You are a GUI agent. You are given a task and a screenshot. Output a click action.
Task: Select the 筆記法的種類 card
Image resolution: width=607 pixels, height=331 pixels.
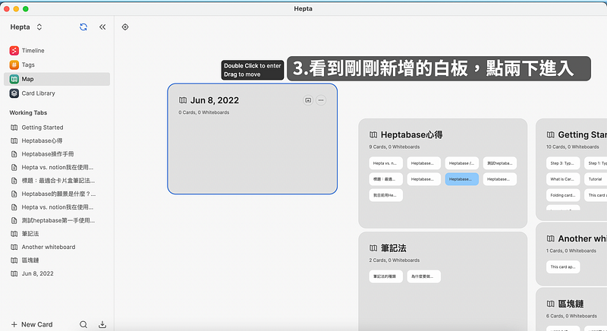[x=385, y=276]
